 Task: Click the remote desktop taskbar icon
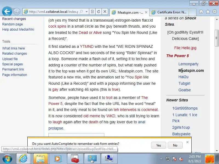(x=109, y=159)
